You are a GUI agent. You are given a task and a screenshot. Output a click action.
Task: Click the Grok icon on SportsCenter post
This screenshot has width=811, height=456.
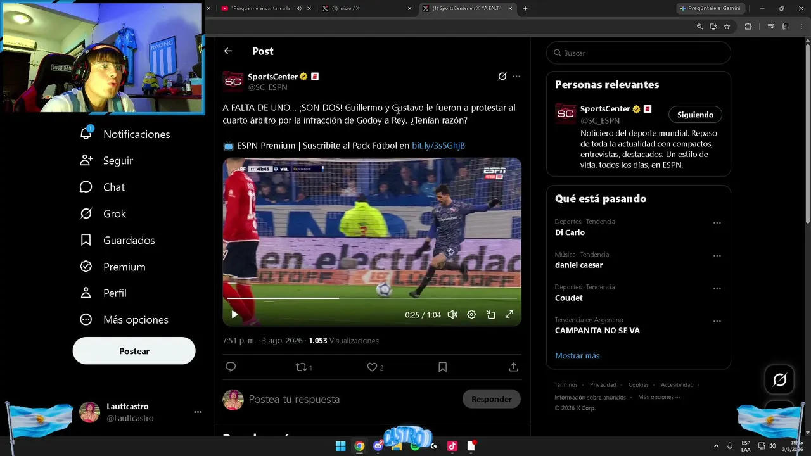click(502, 77)
